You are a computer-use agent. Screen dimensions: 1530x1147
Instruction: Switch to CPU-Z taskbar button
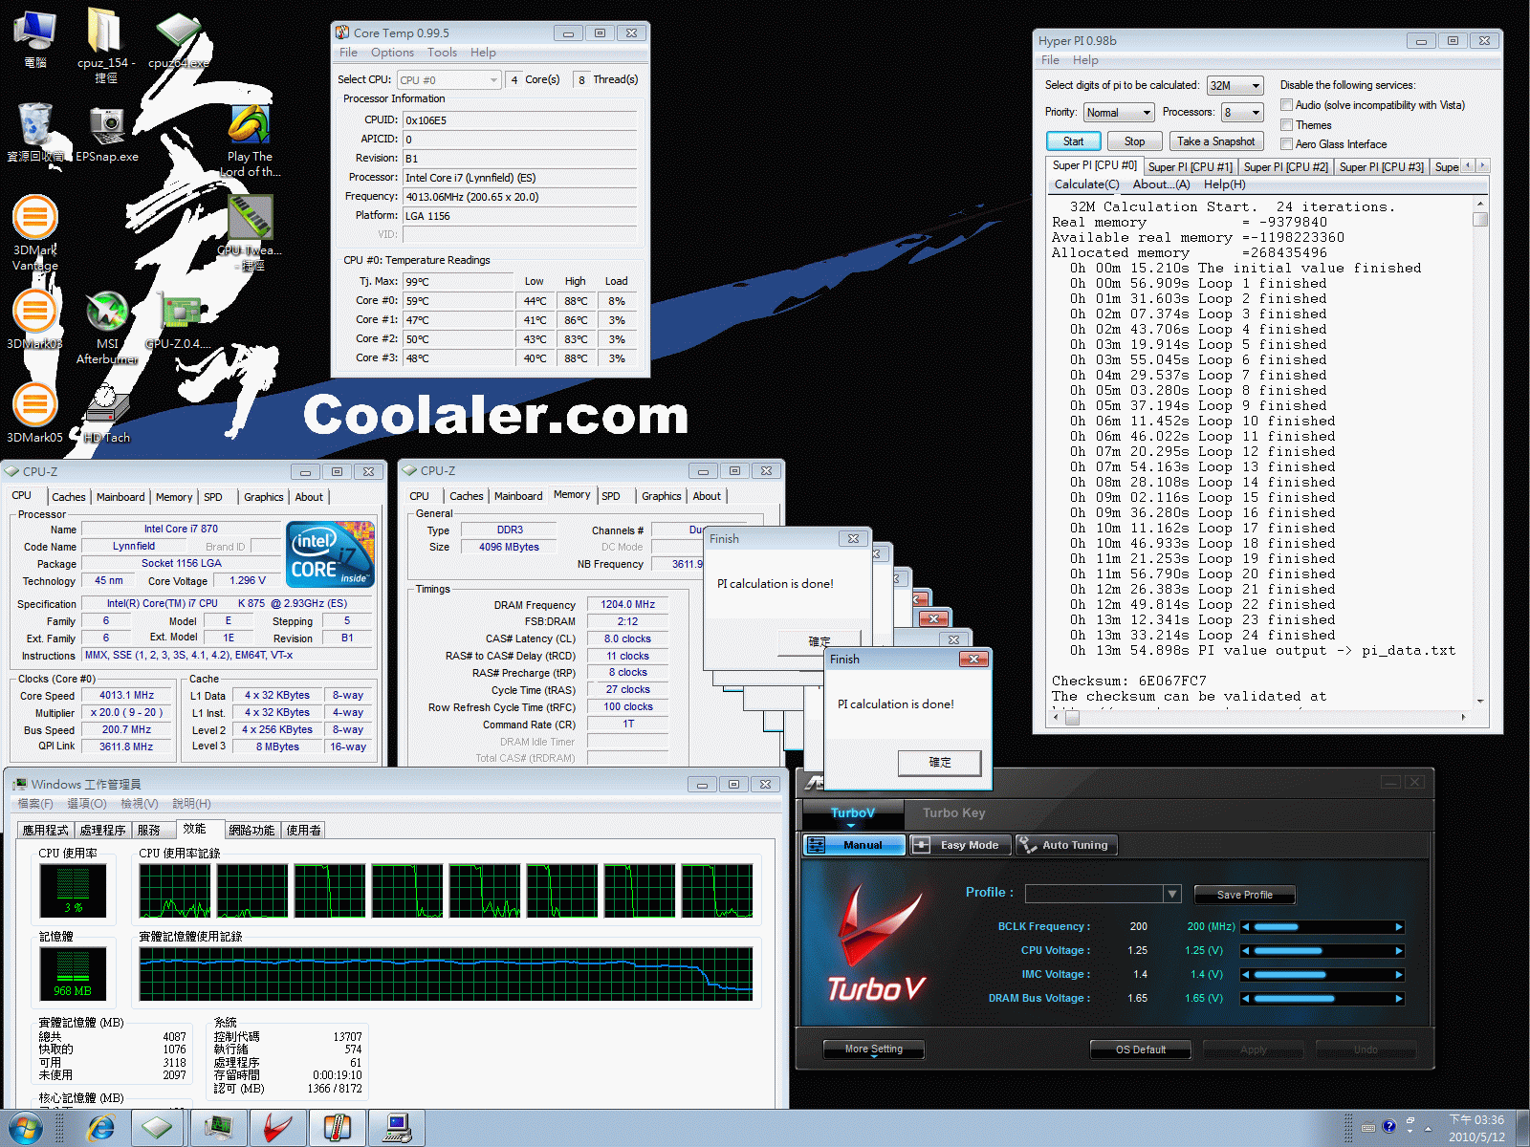[158, 1129]
